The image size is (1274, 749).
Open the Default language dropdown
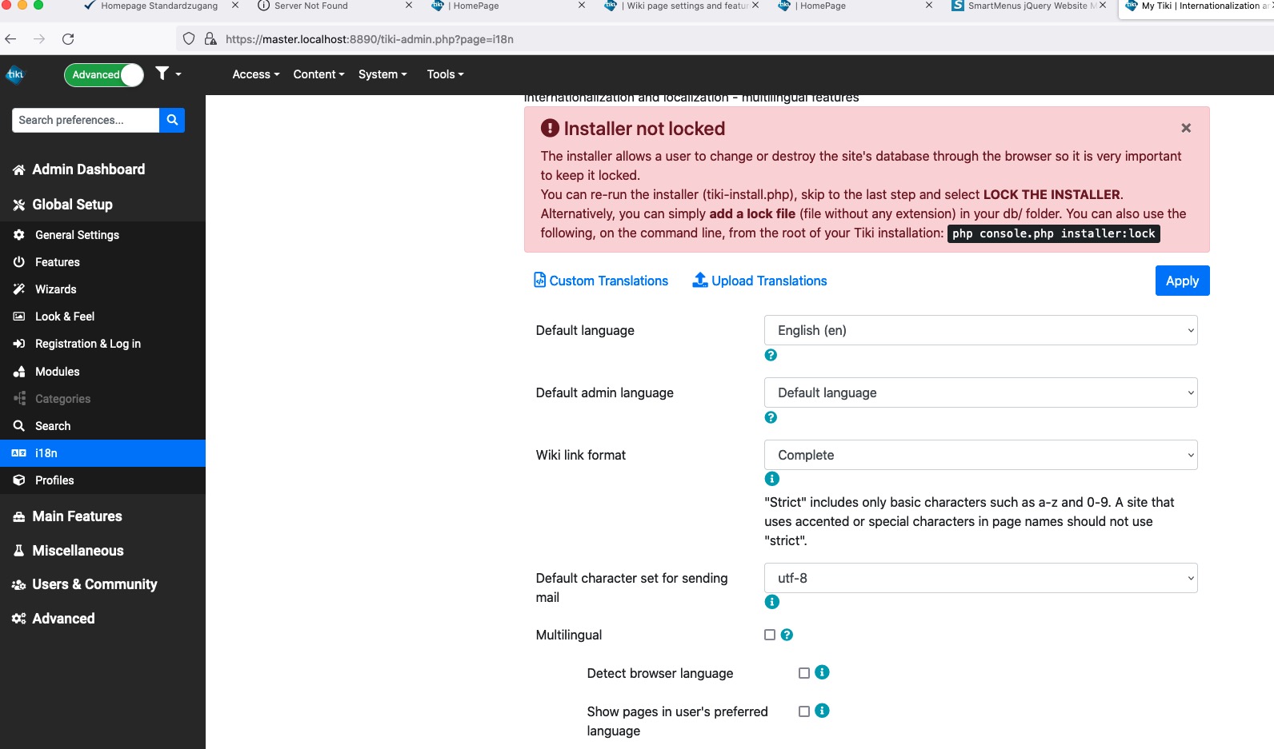(980, 330)
